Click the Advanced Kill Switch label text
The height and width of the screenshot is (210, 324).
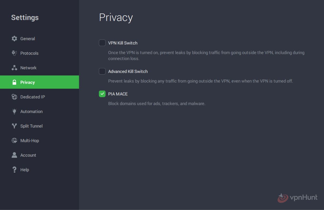tap(128, 71)
